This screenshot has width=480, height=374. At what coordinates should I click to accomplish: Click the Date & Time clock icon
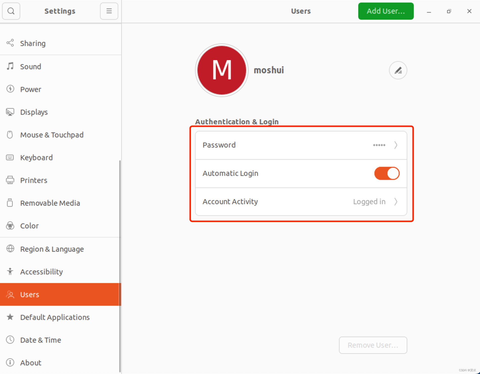click(x=10, y=340)
